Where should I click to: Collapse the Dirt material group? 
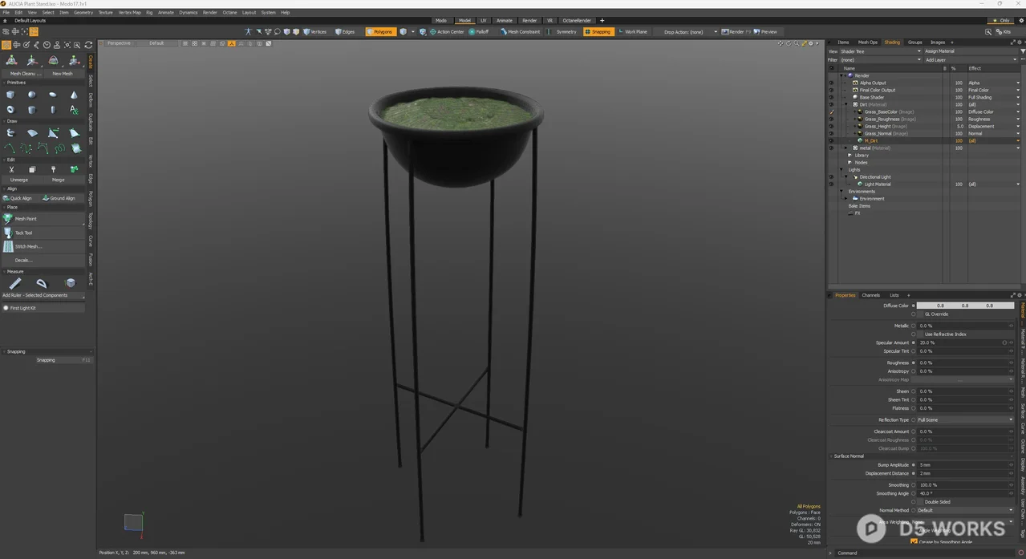coord(846,104)
